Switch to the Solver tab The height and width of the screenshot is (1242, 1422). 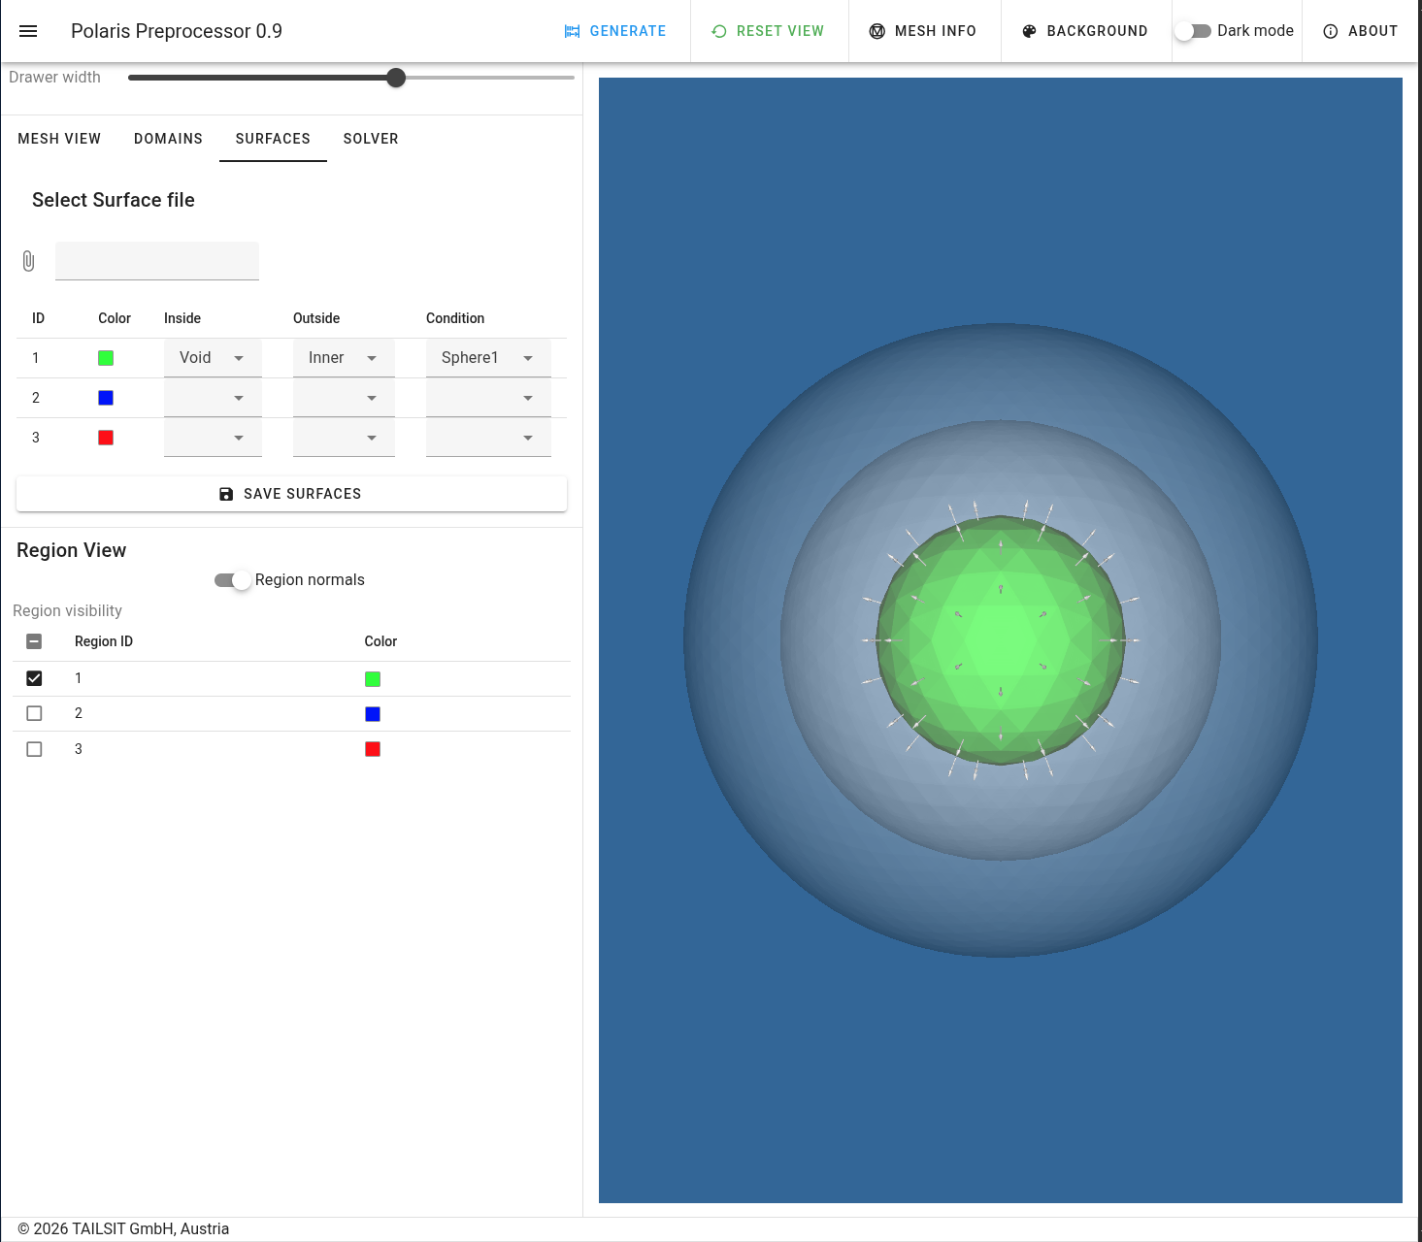(371, 139)
